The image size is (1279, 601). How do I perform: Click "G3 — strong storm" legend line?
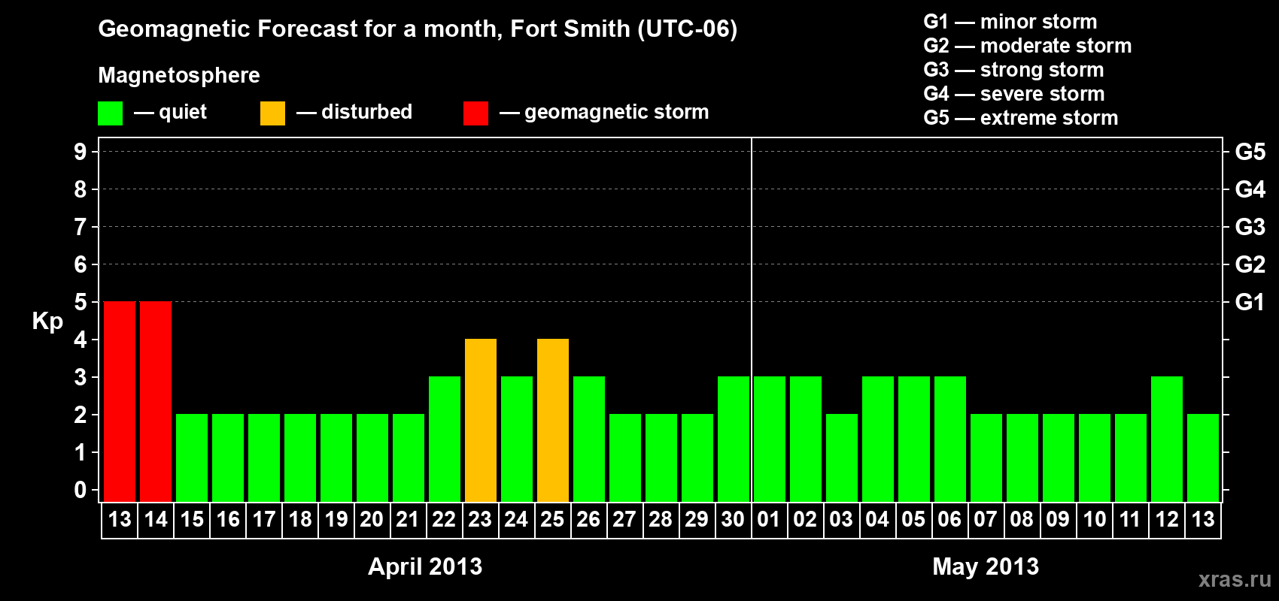1013,70
